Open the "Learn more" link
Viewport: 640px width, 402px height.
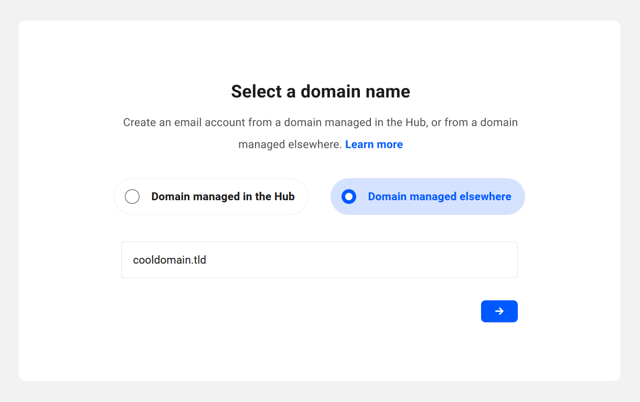click(x=374, y=145)
